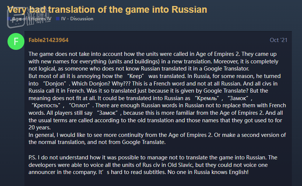Click the paragraph starting with 'P.S.'
The width and height of the screenshot is (302, 186).
pos(153,165)
